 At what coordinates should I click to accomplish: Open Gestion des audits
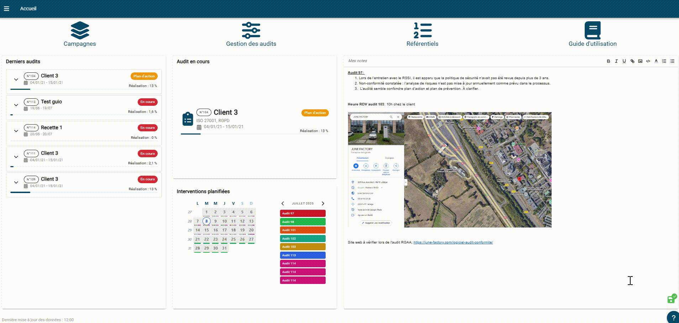pos(251,34)
